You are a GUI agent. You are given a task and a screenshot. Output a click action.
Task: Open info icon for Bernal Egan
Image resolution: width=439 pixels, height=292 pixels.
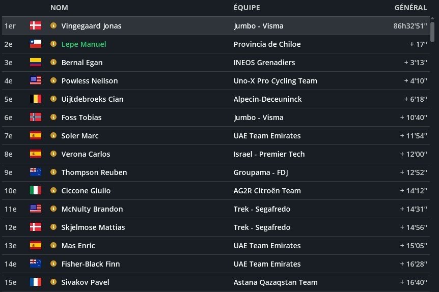pyautogui.click(x=53, y=63)
